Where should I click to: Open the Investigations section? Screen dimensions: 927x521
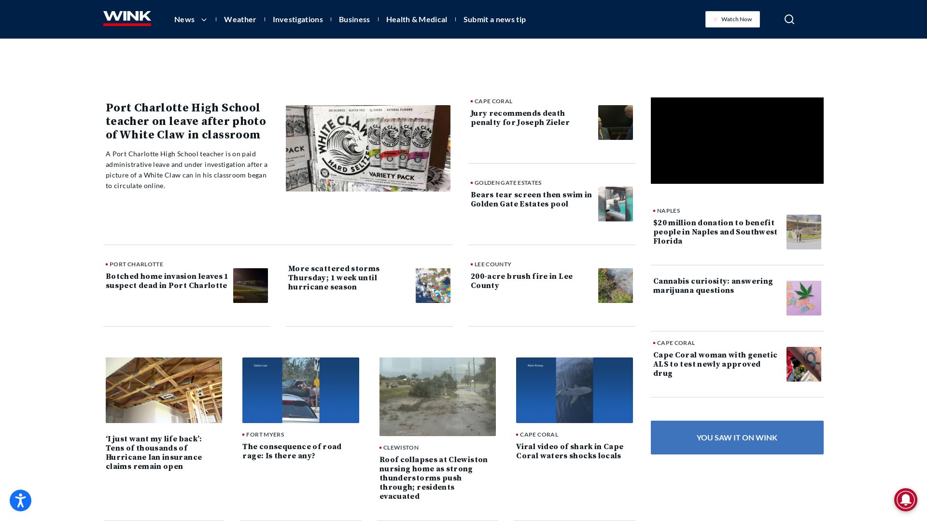[x=298, y=19]
